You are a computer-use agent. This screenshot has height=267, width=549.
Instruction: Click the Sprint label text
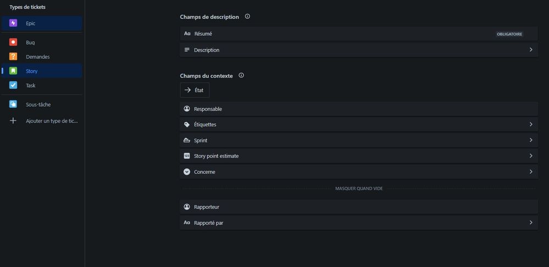[201, 140]
